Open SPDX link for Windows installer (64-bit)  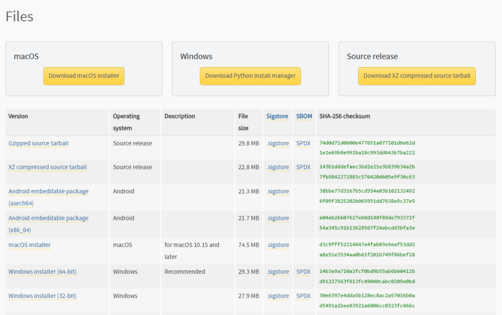tap(303, 272)
